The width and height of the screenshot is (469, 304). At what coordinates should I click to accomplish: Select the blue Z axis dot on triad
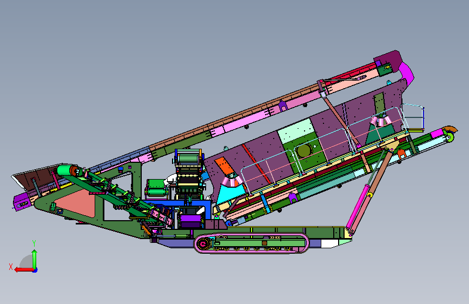click(35, 270)
